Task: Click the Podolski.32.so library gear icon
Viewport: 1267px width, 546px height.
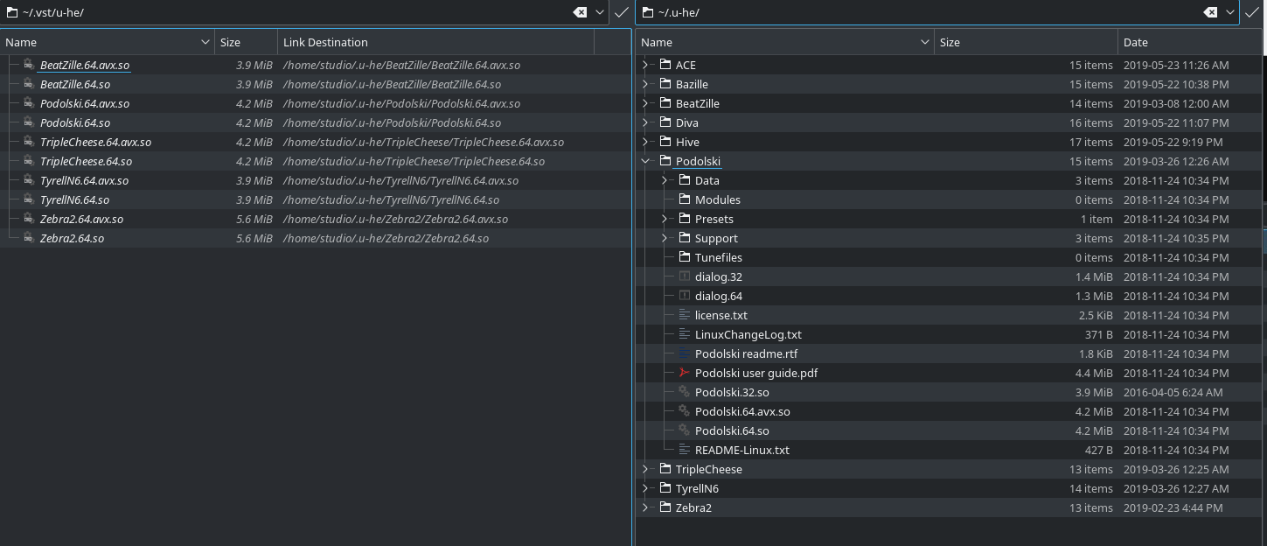Action: pos(685,392)
